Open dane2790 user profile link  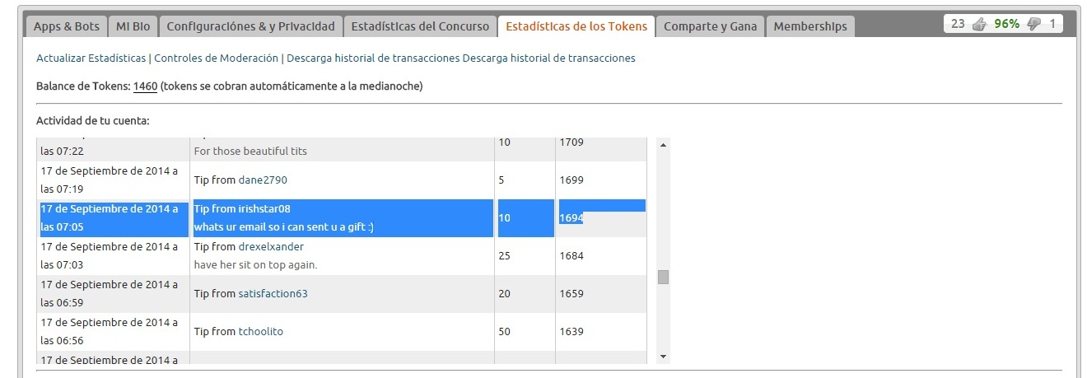[263, 180]
